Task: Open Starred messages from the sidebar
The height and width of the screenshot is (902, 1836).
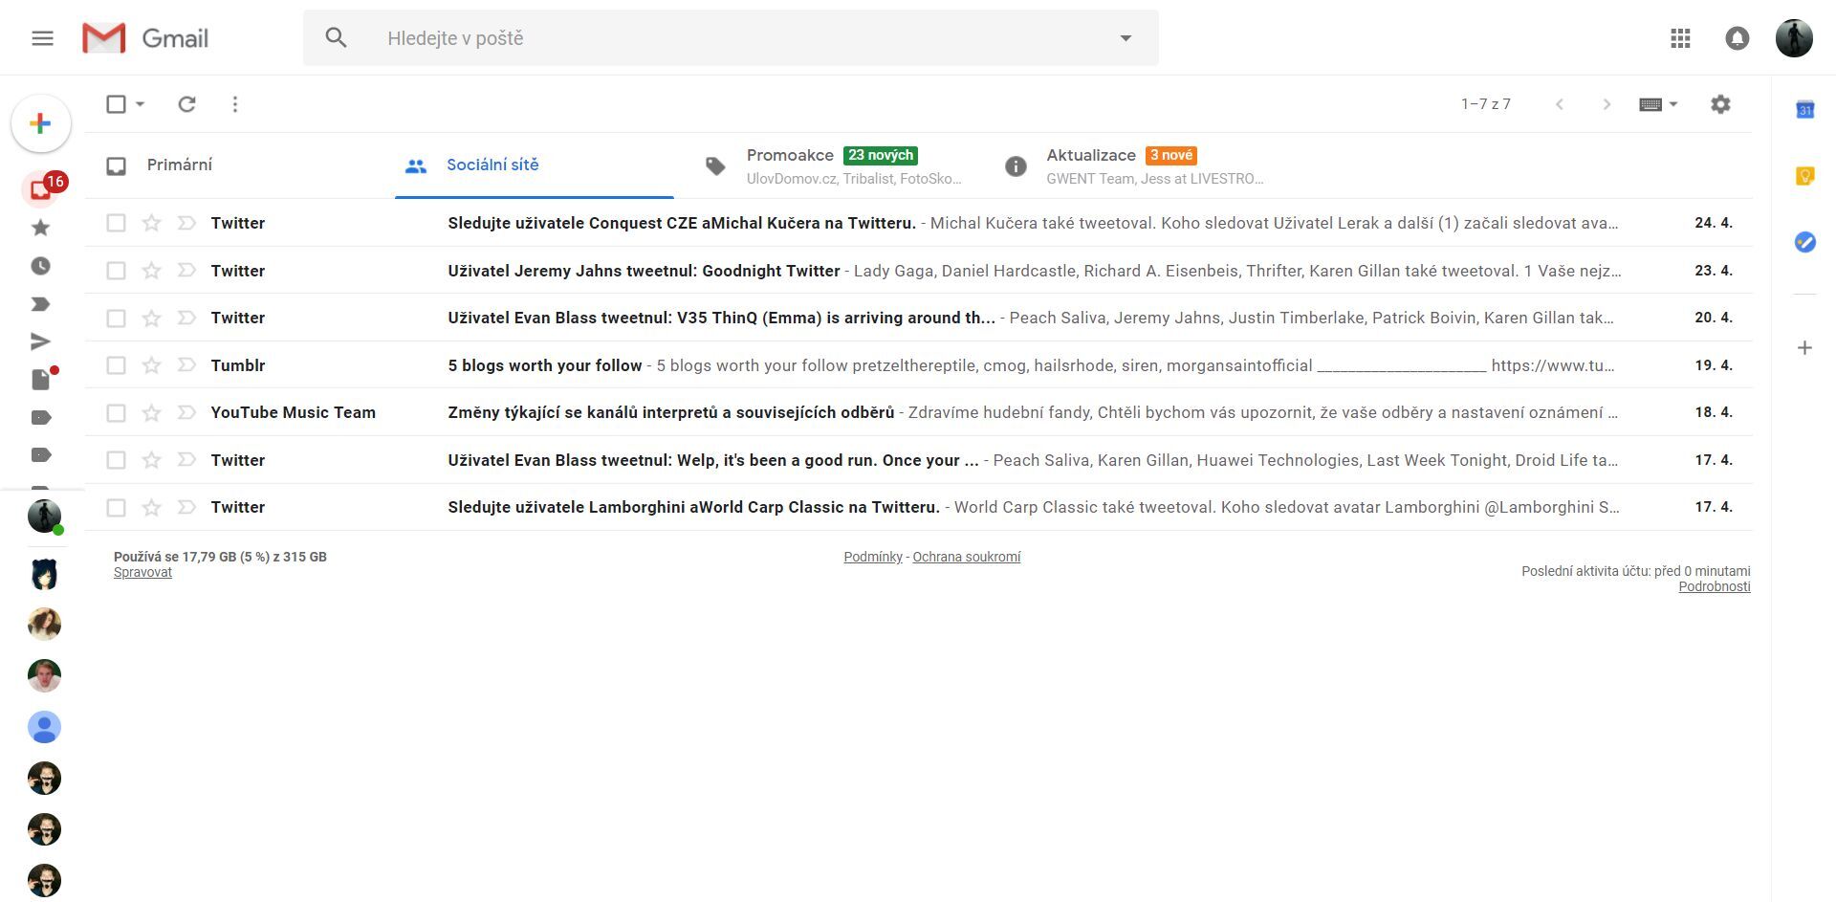Action: [x=40, y=227]
